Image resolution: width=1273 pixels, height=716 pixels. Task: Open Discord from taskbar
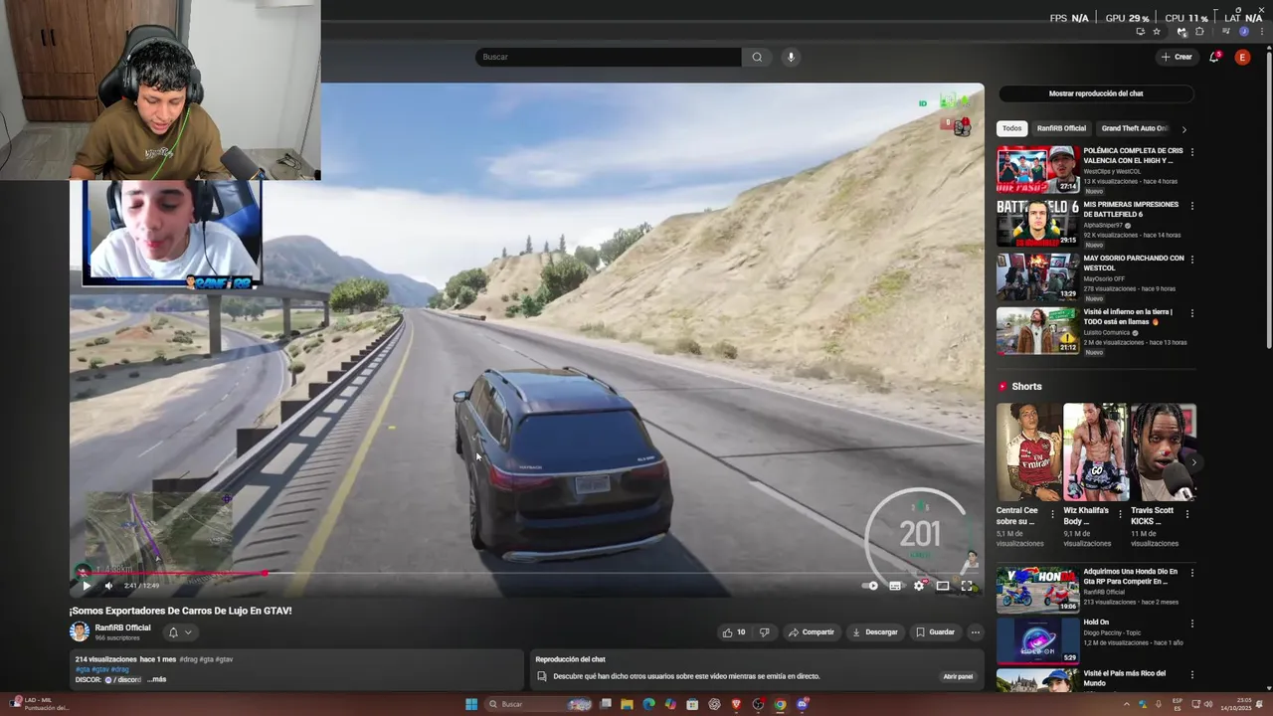(802, 704)
